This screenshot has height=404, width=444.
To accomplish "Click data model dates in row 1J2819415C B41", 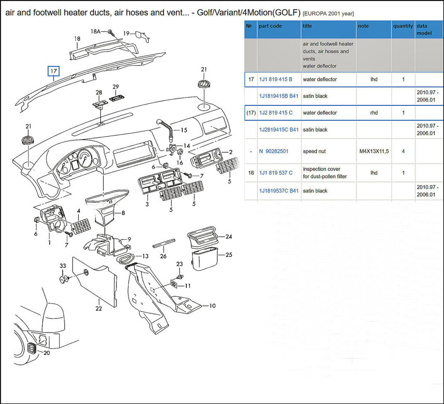I will pos(428,129).
